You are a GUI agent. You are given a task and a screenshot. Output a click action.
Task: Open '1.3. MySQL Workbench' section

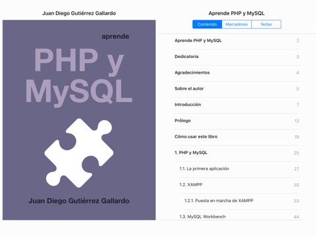pyautogui.click(x=239, y=215)
